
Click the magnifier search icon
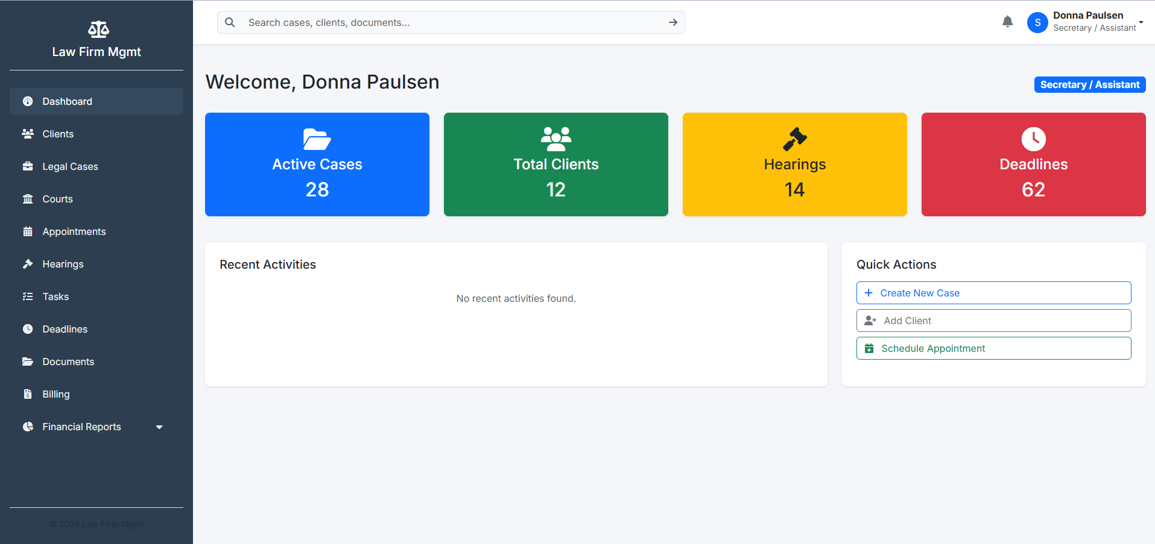(230, 22)
